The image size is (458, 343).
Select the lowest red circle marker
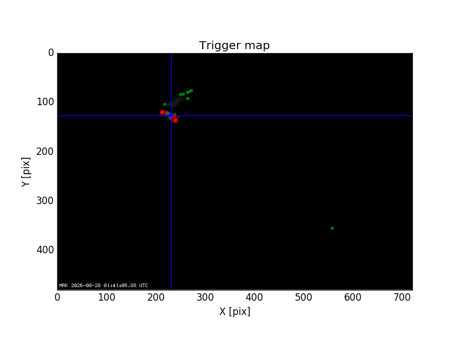point(175,120)
